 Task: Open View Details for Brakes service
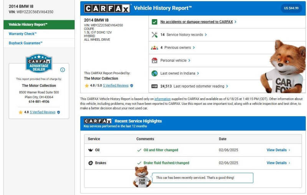point(278,163)
